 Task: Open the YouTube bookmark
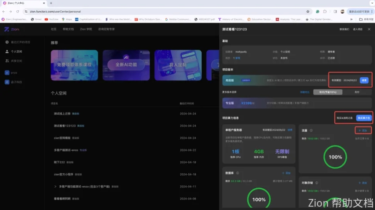pos(52,19)
